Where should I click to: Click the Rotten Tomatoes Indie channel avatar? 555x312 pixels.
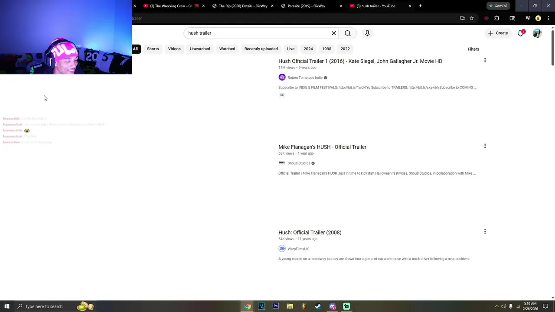[x=282, y=78]
